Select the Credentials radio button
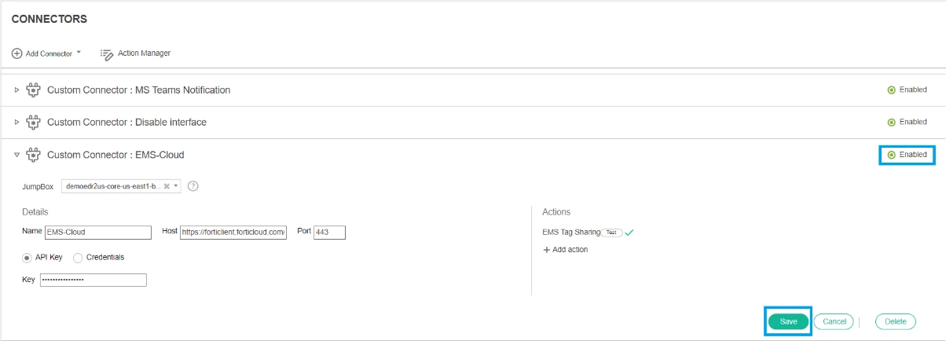946x341 pixels. pyautogui.click(x=78, y=258)
